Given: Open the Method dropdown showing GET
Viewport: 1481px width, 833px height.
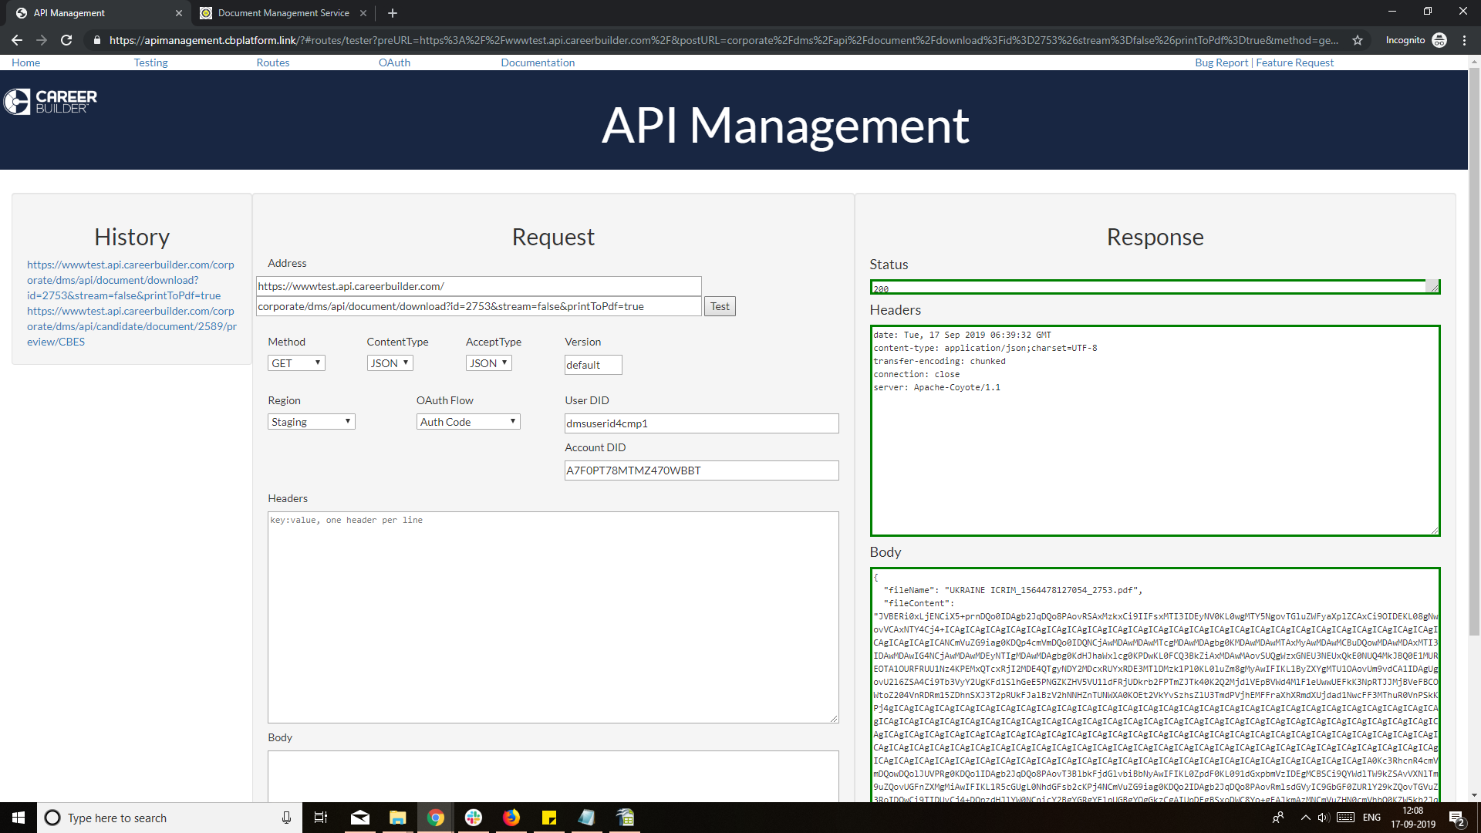Looking at the screenshot, I should coord(296,363).
